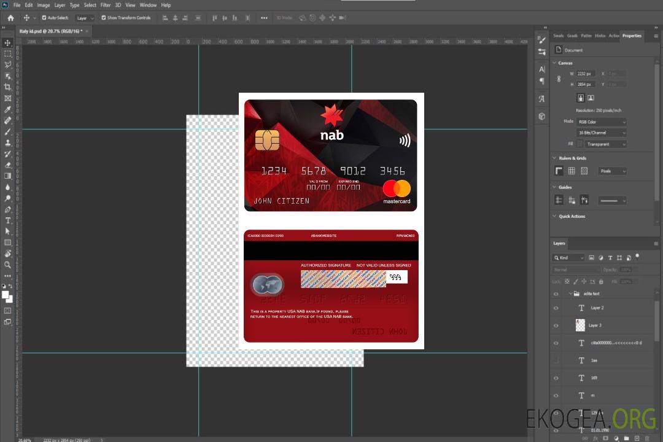This screenshot has height=442, width=663.
Task: Set canvas to landscape orientation
Action: (x=591, y=98)
